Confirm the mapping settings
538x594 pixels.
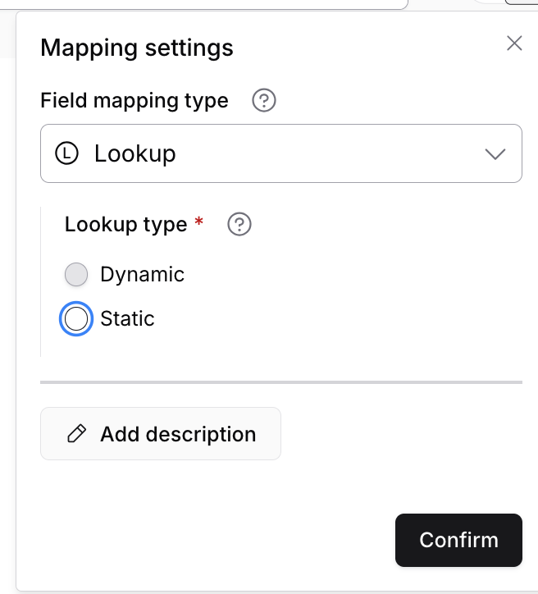click(458, 540)
